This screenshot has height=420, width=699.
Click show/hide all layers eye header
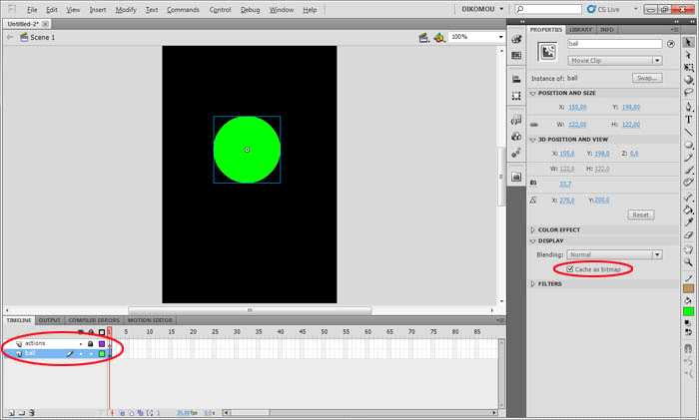[81, 332]
